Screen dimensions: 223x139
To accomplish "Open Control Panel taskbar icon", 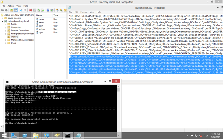I will 46,136.
